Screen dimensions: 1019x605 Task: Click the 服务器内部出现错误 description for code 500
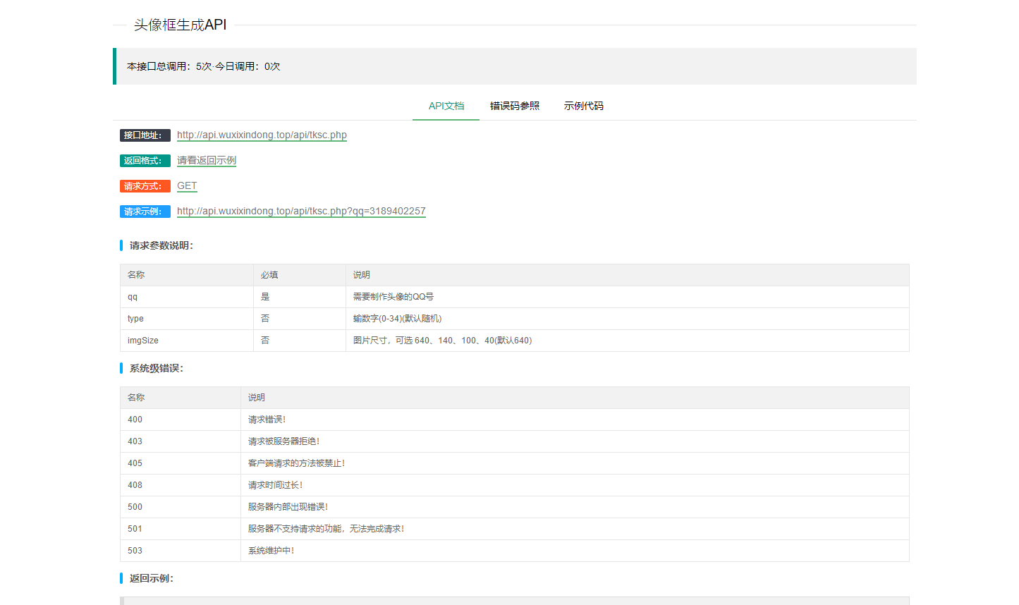pos(288,507)
